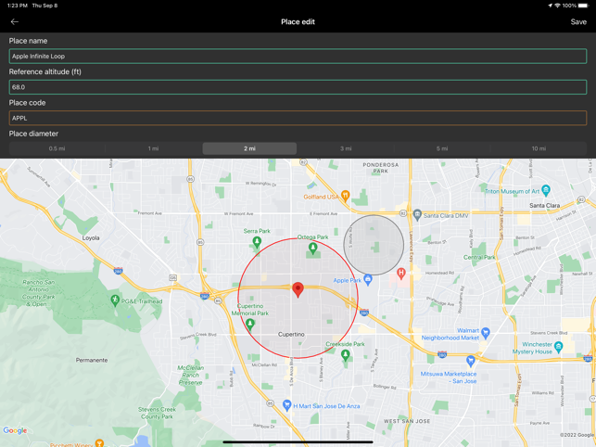
Task: Tap the 1:23 PM clock
Action: [x=18, y=6]
